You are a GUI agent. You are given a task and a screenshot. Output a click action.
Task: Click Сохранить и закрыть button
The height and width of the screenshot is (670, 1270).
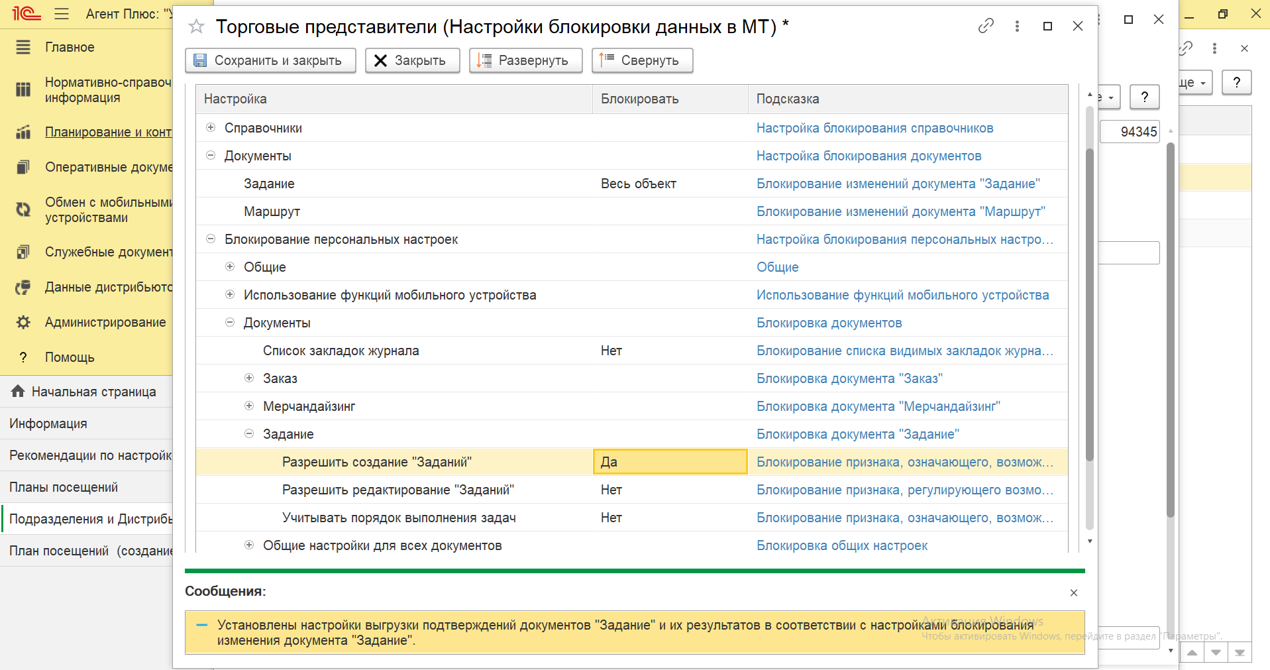point(270,60)
